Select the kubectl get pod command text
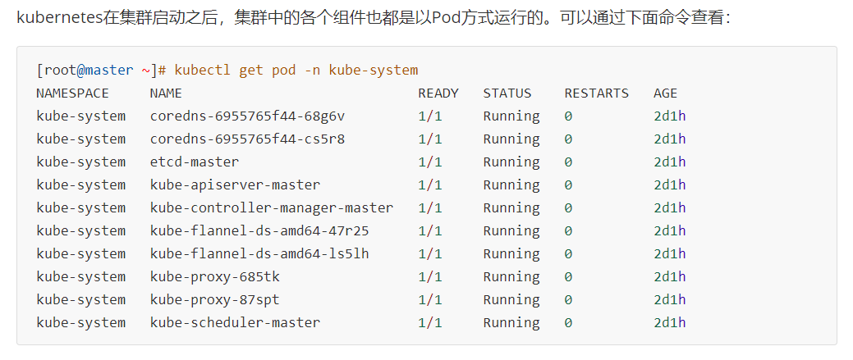 (296, 70)
